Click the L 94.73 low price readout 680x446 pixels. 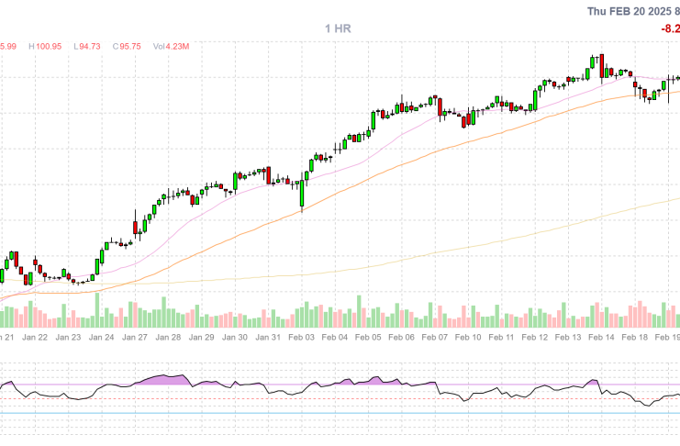tap(88, 45)
